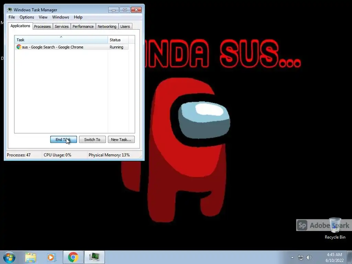
Task: Click the Task Manager title bar icon
Action: point(9,10)
